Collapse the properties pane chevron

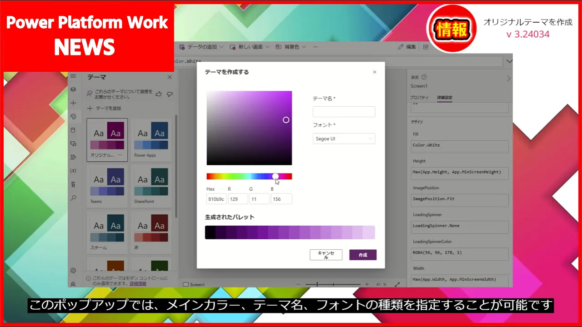point(509,79)
